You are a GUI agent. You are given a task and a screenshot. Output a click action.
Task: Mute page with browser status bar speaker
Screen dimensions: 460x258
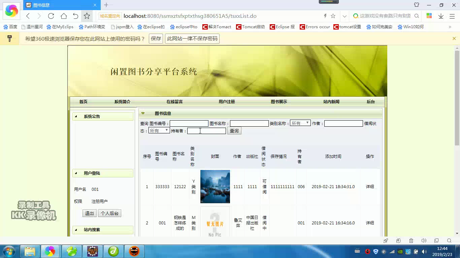pyautogui.click(x=424, y=241)
